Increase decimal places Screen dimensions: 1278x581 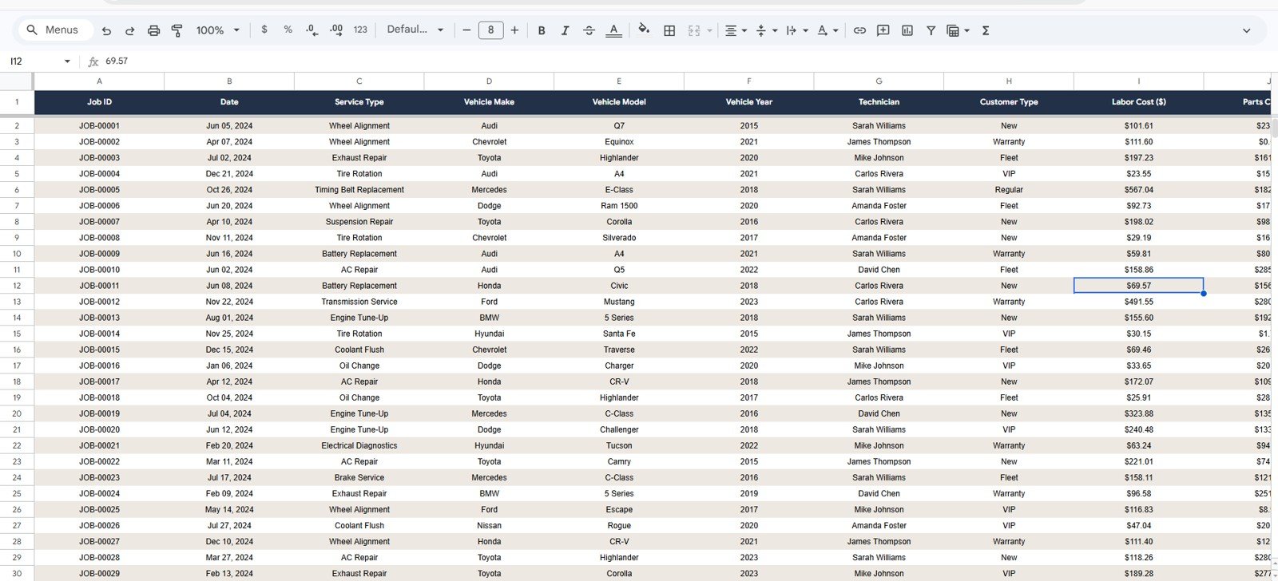336,30
